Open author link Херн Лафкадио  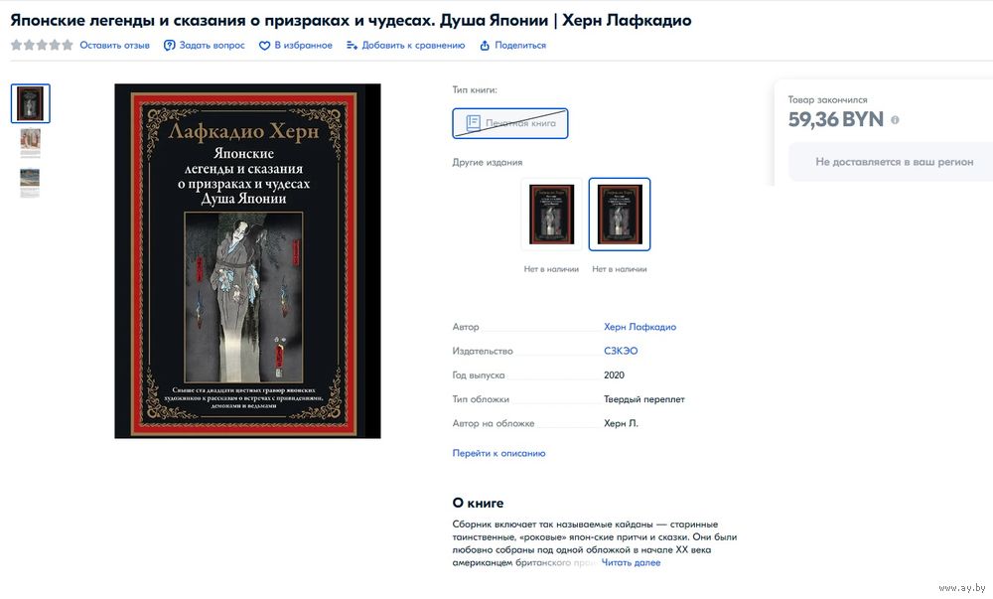coord(639,327)
